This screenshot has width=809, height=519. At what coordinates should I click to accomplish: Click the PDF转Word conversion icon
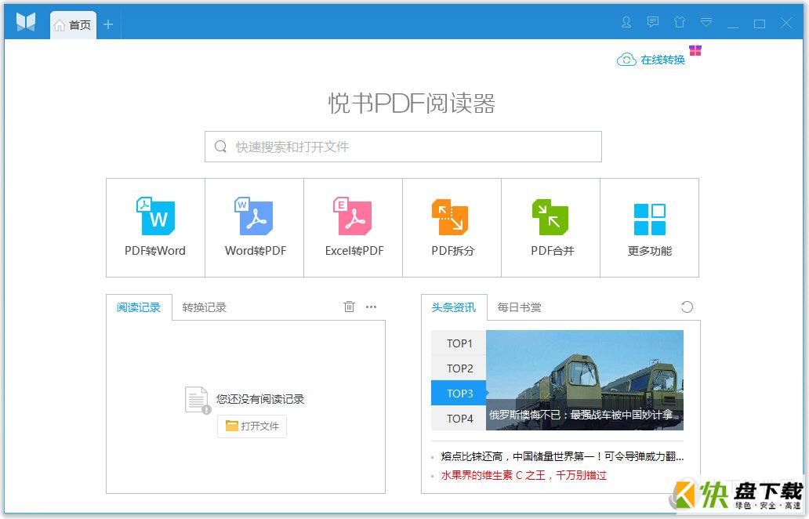click(x=155, y=216)
